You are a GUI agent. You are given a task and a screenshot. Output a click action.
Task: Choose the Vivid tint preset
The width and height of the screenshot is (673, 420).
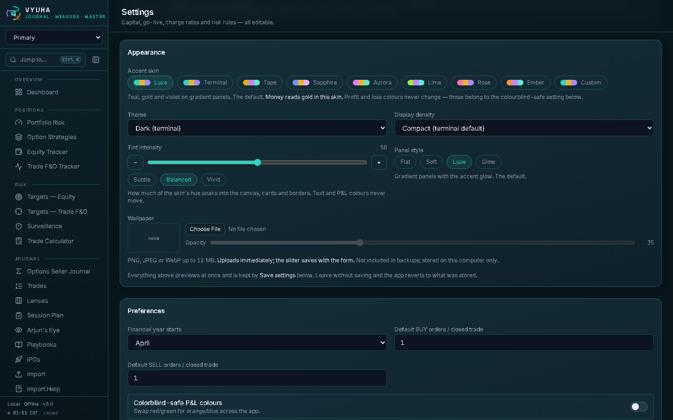pyautogui.click(x=214, y=180)
